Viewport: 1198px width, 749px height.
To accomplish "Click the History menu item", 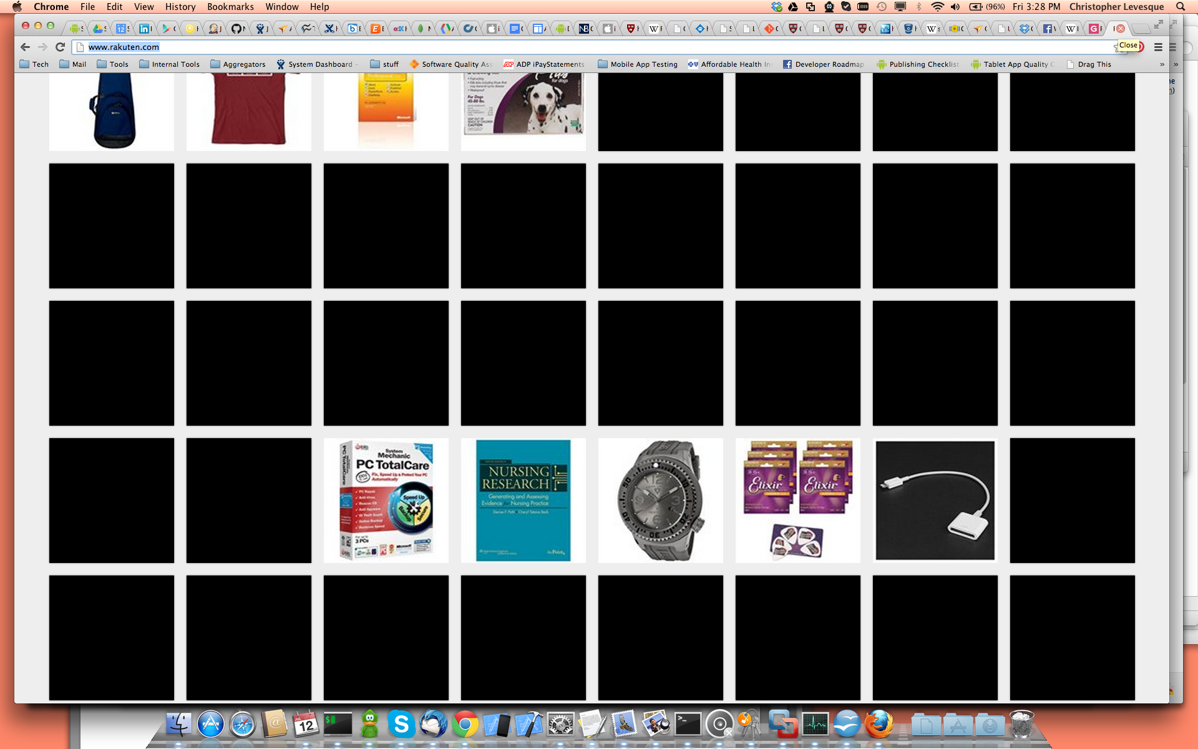I will [x=178, y=7].
